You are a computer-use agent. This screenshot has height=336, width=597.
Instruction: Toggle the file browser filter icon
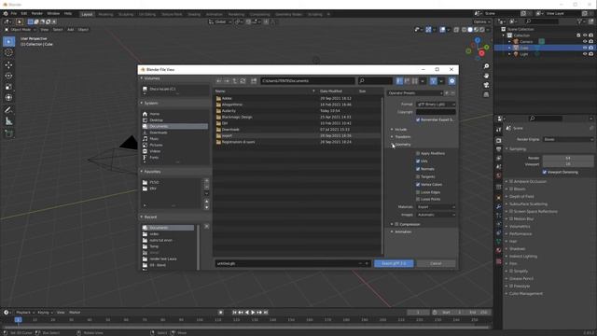(433, 81)
